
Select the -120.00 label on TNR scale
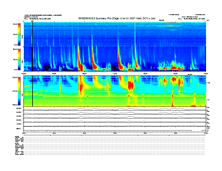[15, 77]
